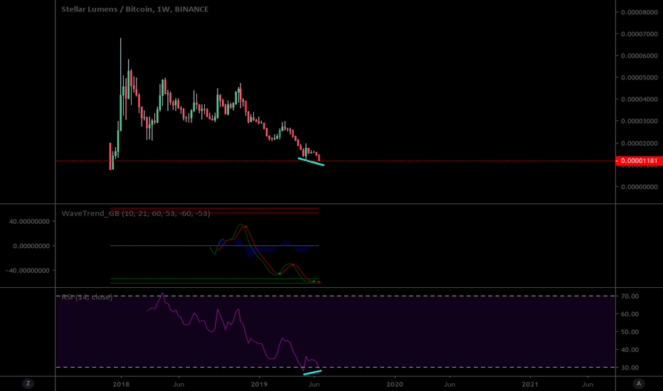Screen dimensions: 663x391
Task: Click the 2019 label on the time axis
Action: coord(259,384)
